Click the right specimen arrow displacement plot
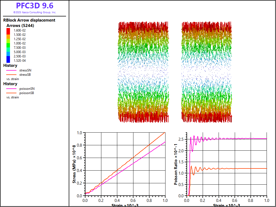This screenshot has width=276, height=207. pyautogui.click(x=206, y=72)
